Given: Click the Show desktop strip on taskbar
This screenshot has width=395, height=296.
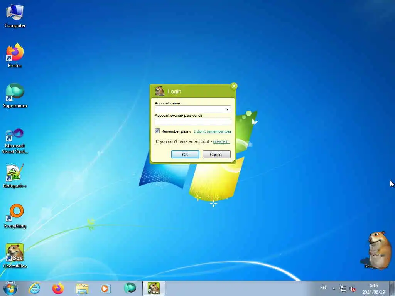Looking at the screenshot, I should pyautogui.click(x=392, y=288).
